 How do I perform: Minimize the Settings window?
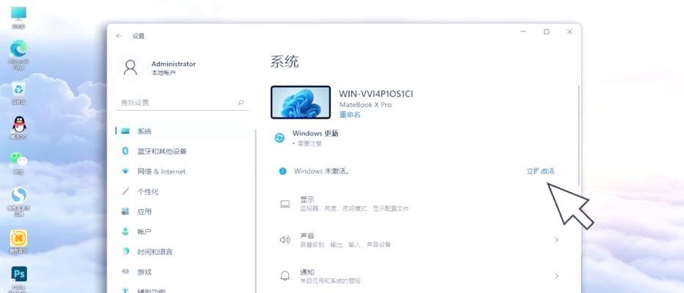523,31
